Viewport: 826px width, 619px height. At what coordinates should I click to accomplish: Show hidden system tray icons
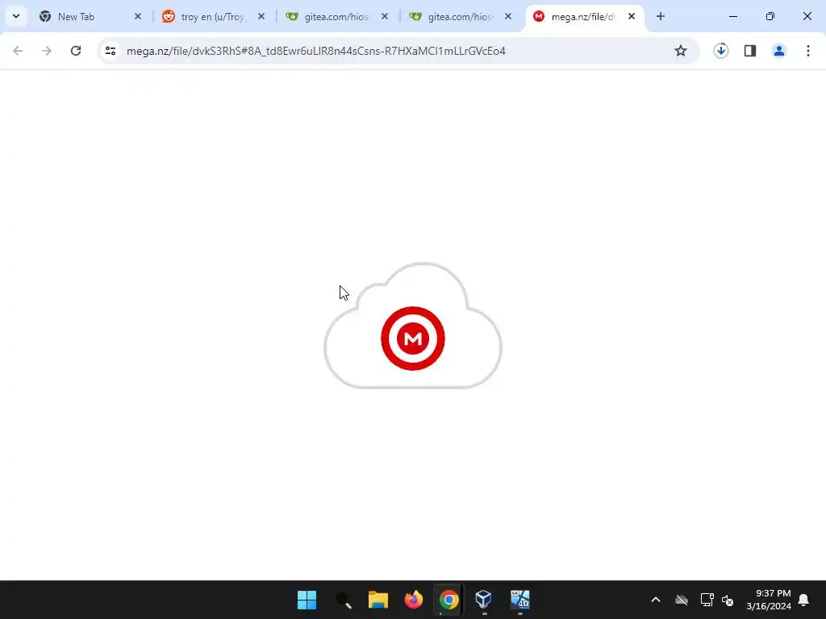[656, 600]
